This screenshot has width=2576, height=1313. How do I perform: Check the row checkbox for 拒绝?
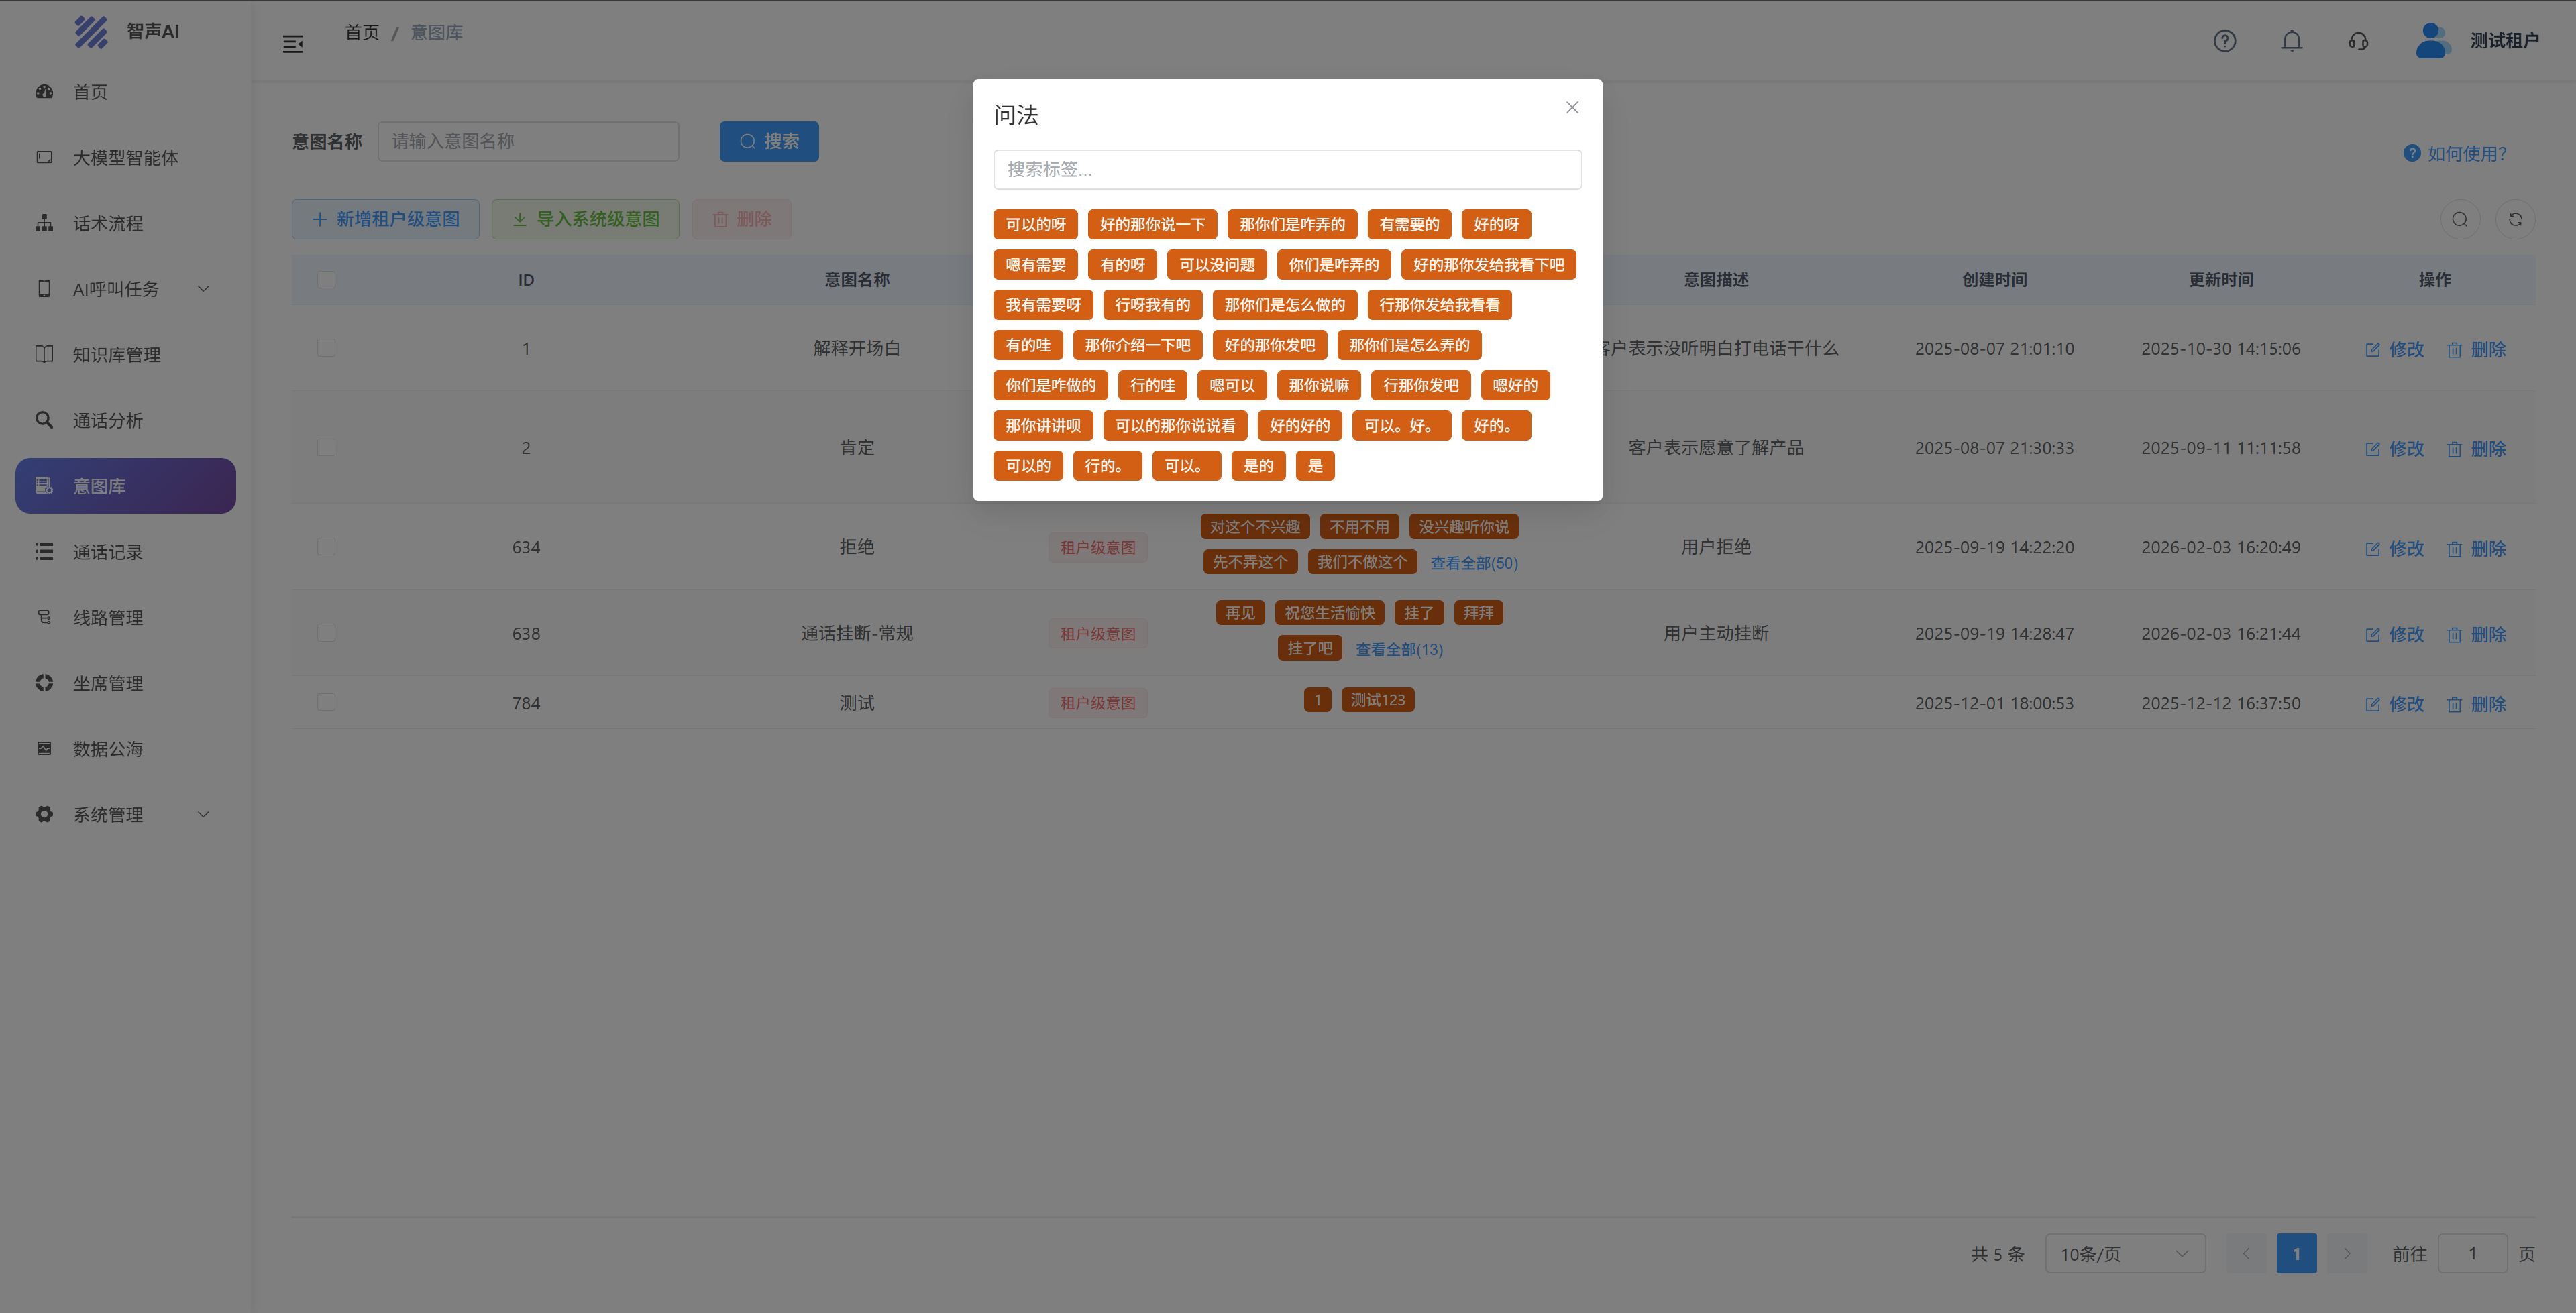coord(326,547)
